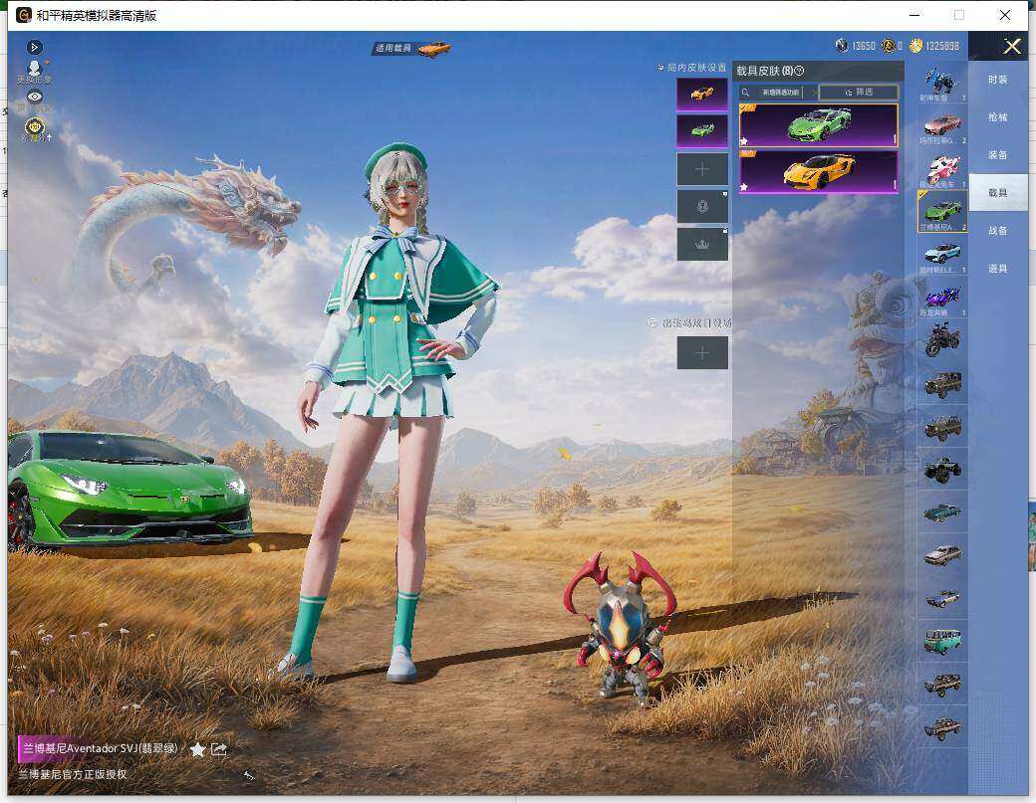This screenshot has width=1036, height=803.
Task: Select the 载具 tab
Action: (998, 193)
